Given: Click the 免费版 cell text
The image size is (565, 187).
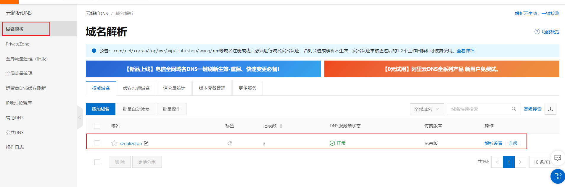Looking at the screenshot, I should click(x=431, y=143).
